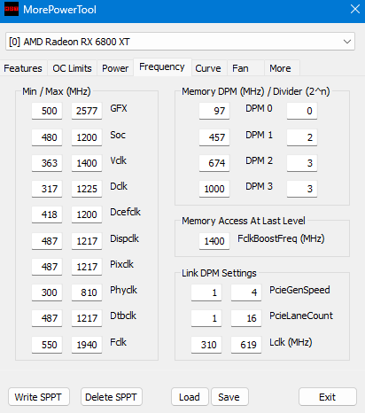
Task: Click the DPM 3 memory frequency field
Action: click(214, 189)
